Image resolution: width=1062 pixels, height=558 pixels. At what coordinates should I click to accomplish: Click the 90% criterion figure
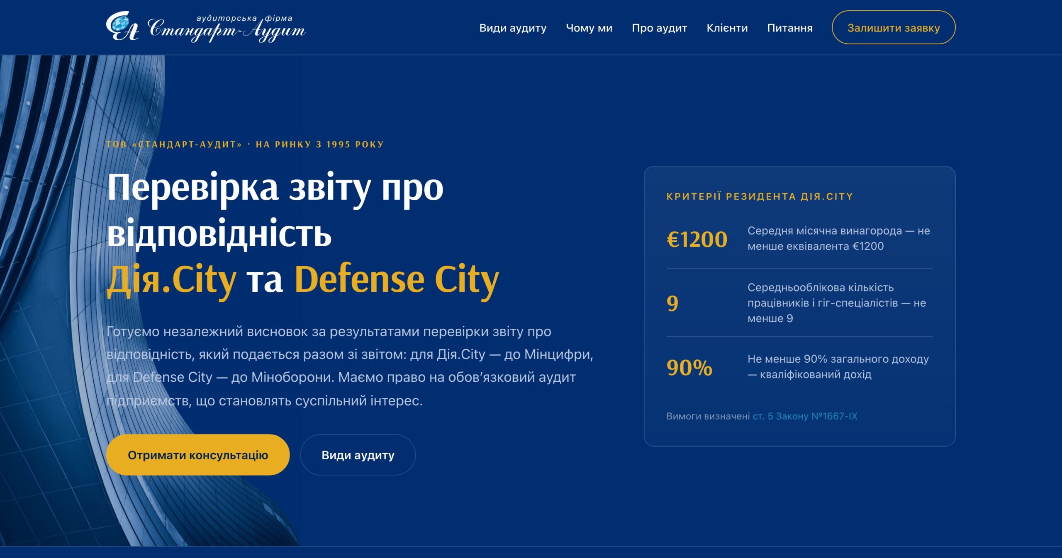click(689, 367)
